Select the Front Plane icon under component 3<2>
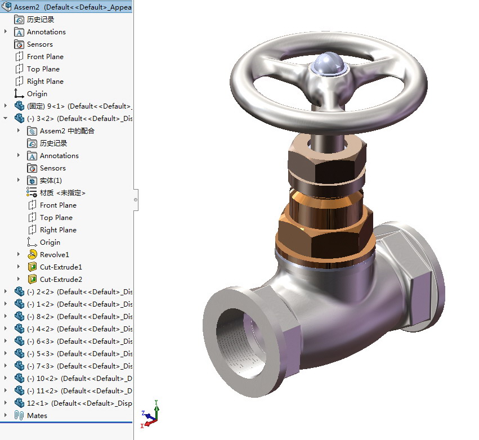The image size is (479, 440). 32,205
